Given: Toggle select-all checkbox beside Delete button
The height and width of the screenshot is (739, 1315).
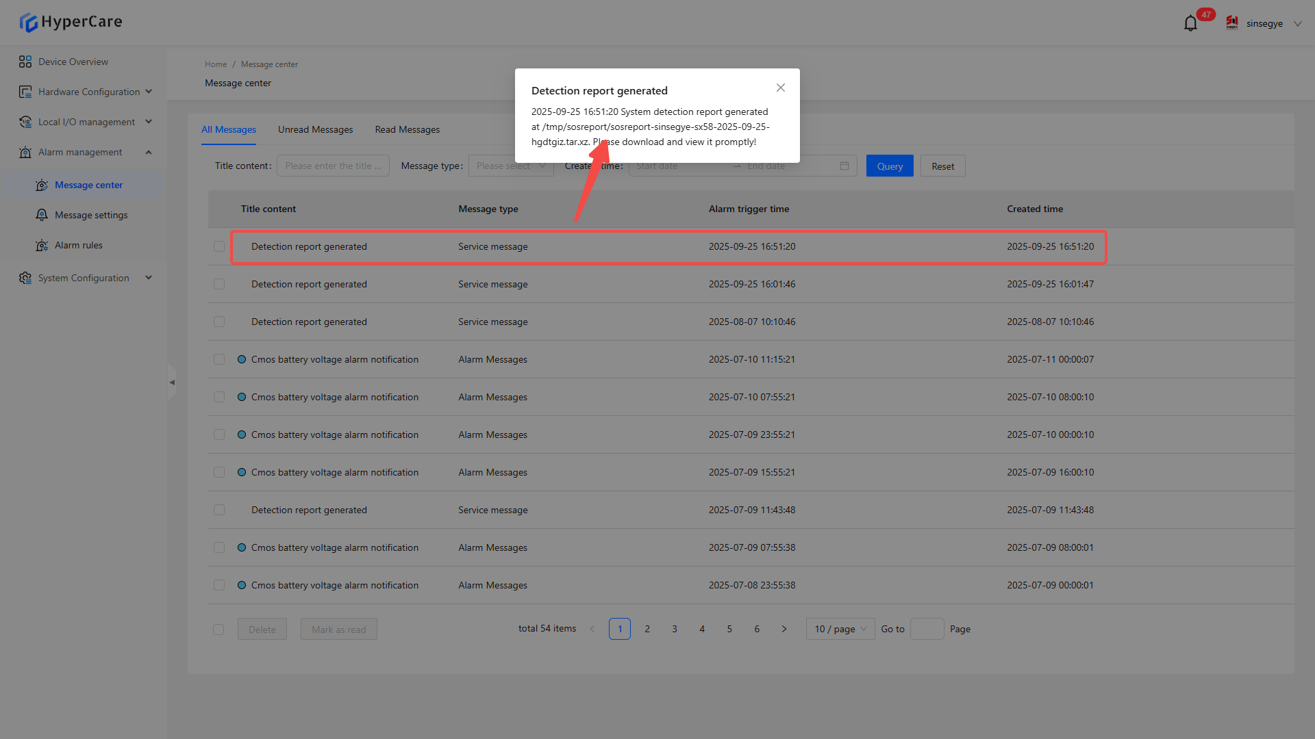Looking at the screenshot, I should [218, 630].
